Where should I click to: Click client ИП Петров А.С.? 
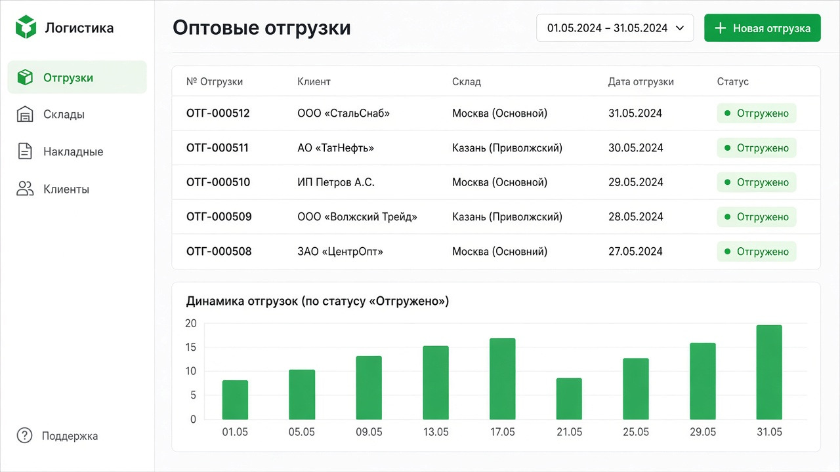[x=336, y=182]
